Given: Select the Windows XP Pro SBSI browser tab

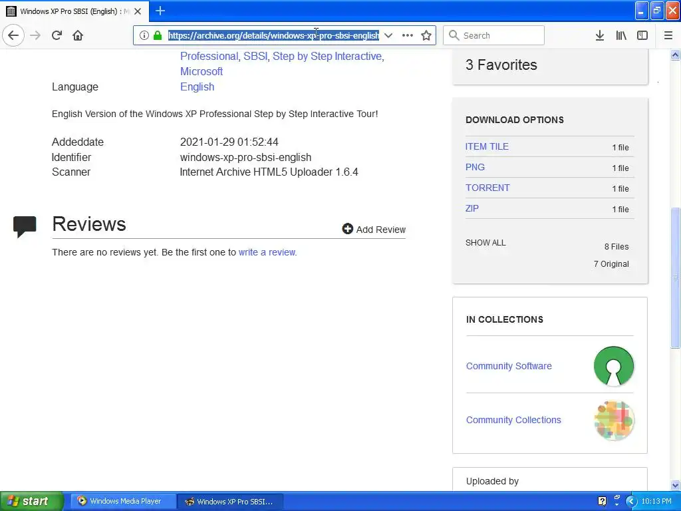Looking at the screenshot, I should [74, 11].
